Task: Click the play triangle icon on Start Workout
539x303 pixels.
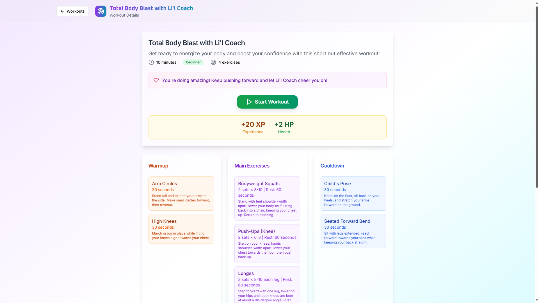Action: (x=249, y=102)
